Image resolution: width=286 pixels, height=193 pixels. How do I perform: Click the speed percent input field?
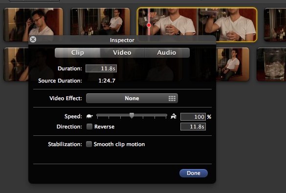[193, 117]
